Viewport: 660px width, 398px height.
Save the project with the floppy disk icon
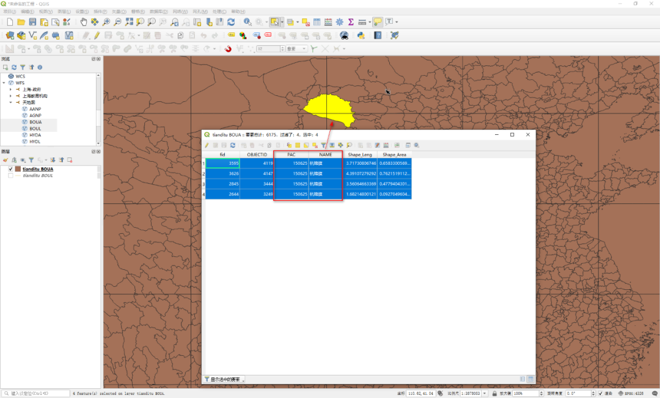[x=32, y=22]
